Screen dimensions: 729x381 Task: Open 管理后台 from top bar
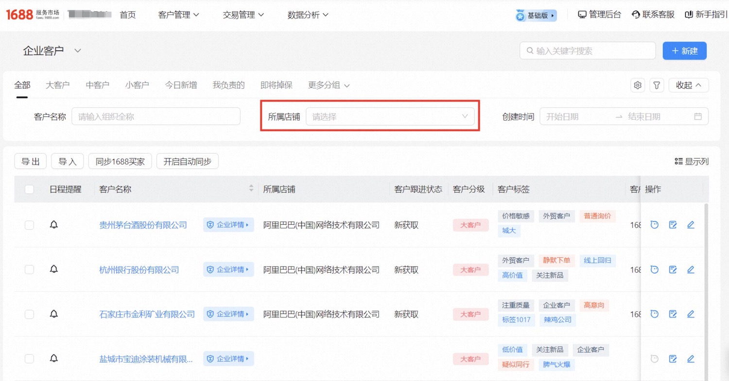(600, 15)
